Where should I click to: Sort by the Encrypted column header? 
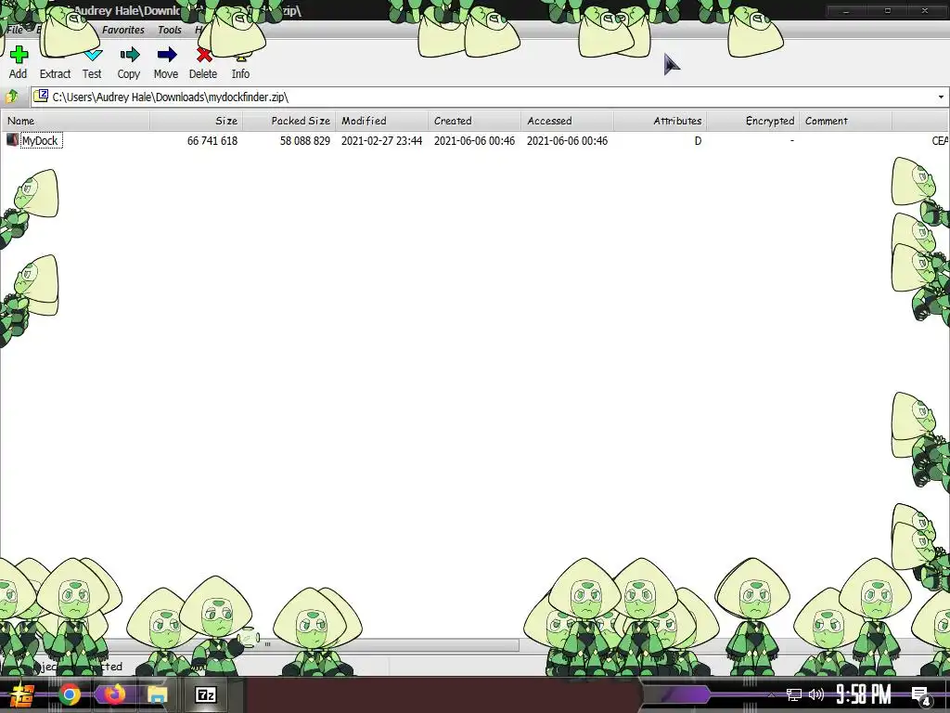coord(752,121)
